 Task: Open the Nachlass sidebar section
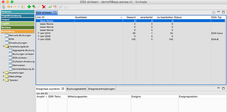18,27
